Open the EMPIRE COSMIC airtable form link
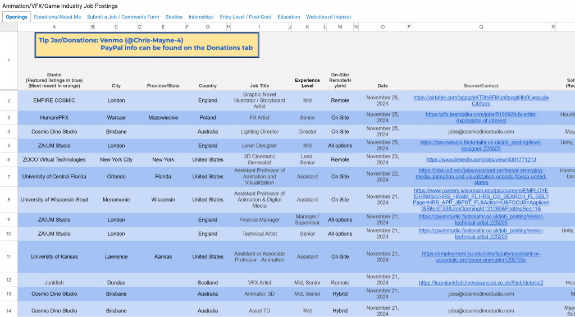 (481, 100)
